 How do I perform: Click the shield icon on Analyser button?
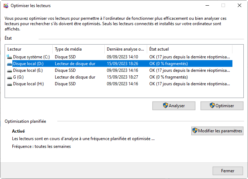[166, 105]
